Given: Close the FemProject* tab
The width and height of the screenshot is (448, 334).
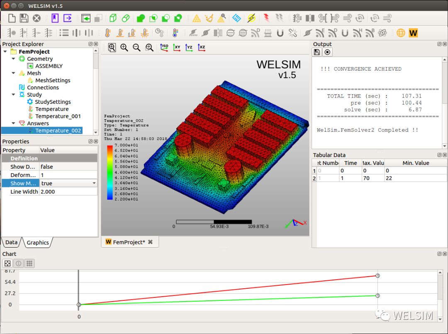Looking at the screenshot, I should coord(150,242).
